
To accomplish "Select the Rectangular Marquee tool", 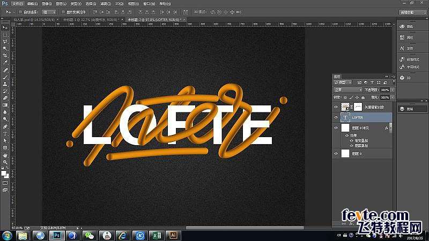I will [5, 35].
